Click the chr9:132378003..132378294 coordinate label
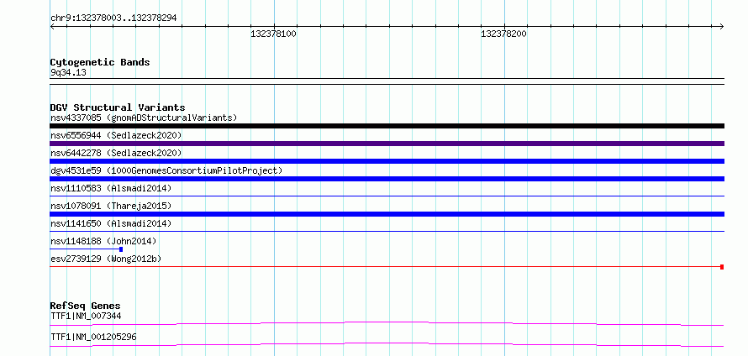Viewport: 748px width, 356px height. [x=113, y=18]
